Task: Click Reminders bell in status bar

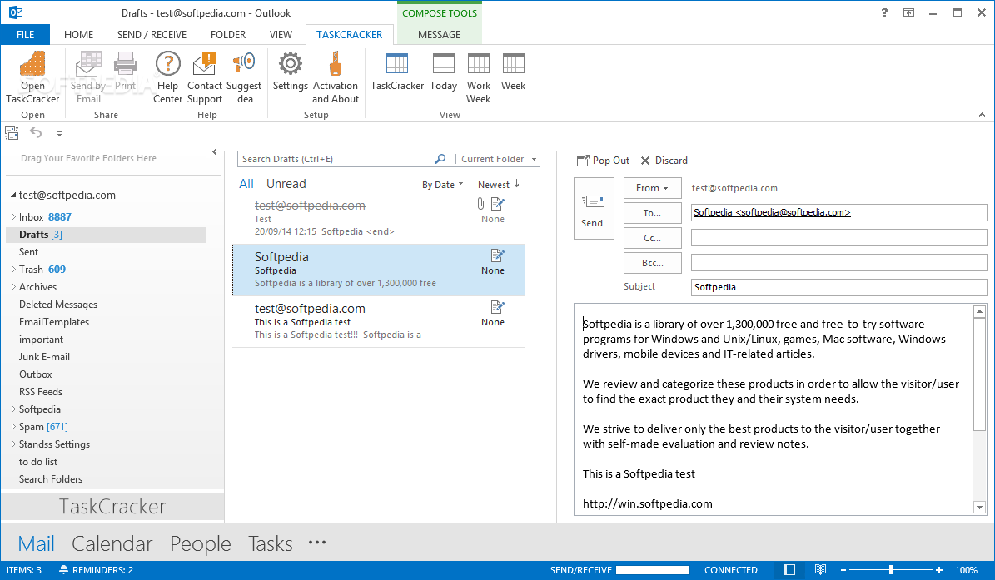Action: pyautogui.click(x=63, y=570)
